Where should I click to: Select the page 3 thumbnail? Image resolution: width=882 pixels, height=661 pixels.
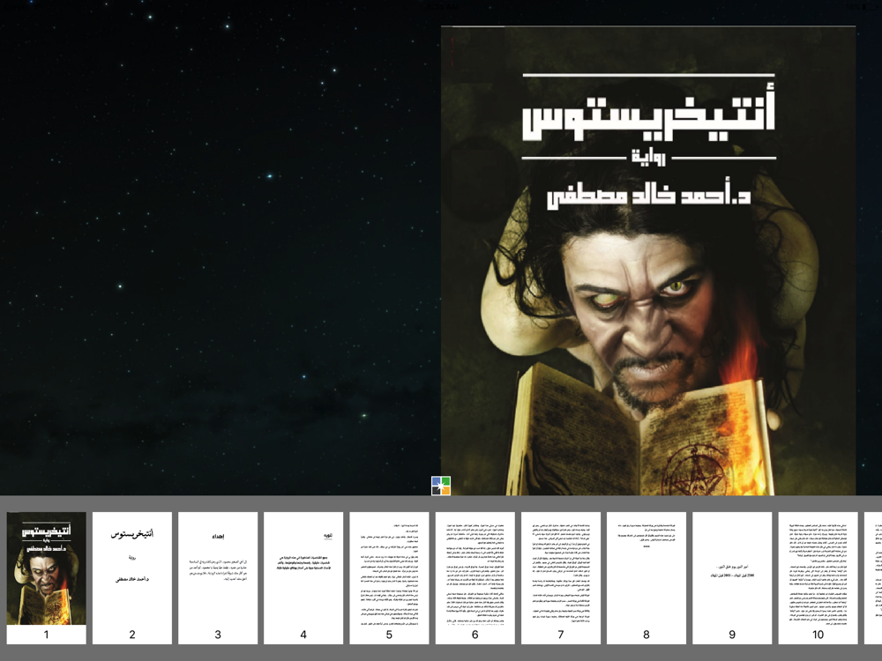(218, 578)
